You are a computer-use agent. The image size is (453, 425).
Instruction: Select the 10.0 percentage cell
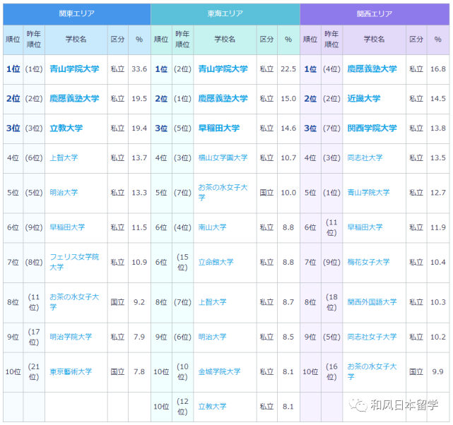point(288,193)
